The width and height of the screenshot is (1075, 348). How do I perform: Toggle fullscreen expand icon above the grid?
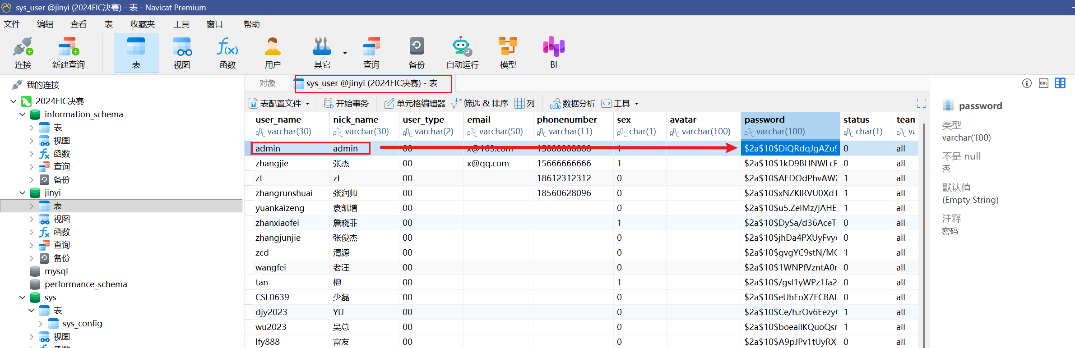pos(922,103)
